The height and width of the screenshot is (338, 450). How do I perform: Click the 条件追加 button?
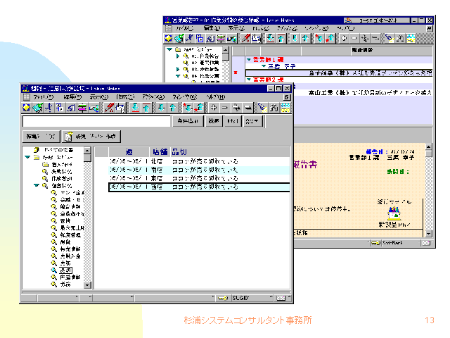pyautogui.click(x=187, y=121)
